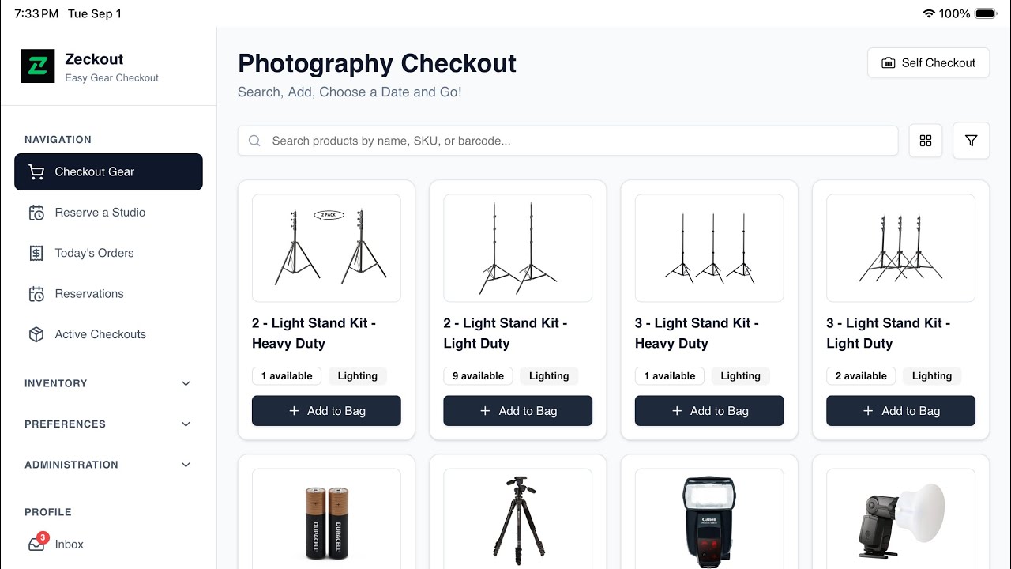Click the Wi-Fi status icon

tap(929, 13)
